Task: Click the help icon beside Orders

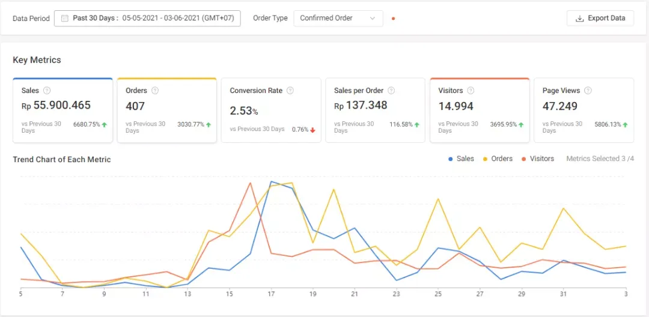Action: point(155,91)
